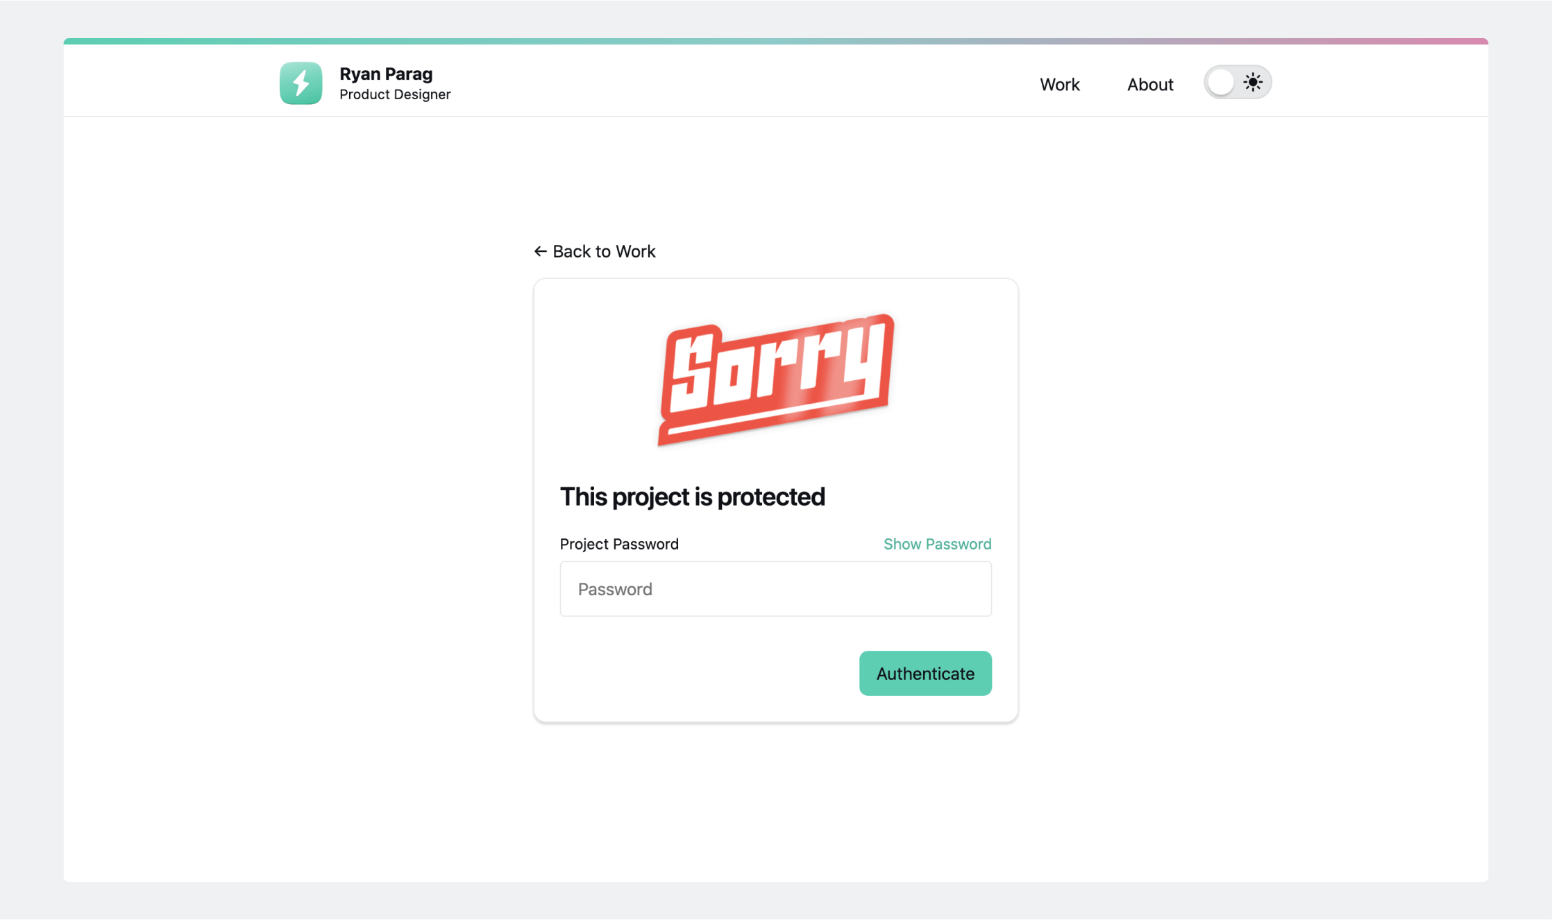
Task: Toggle dark mode on
Action: [1238, 82]
